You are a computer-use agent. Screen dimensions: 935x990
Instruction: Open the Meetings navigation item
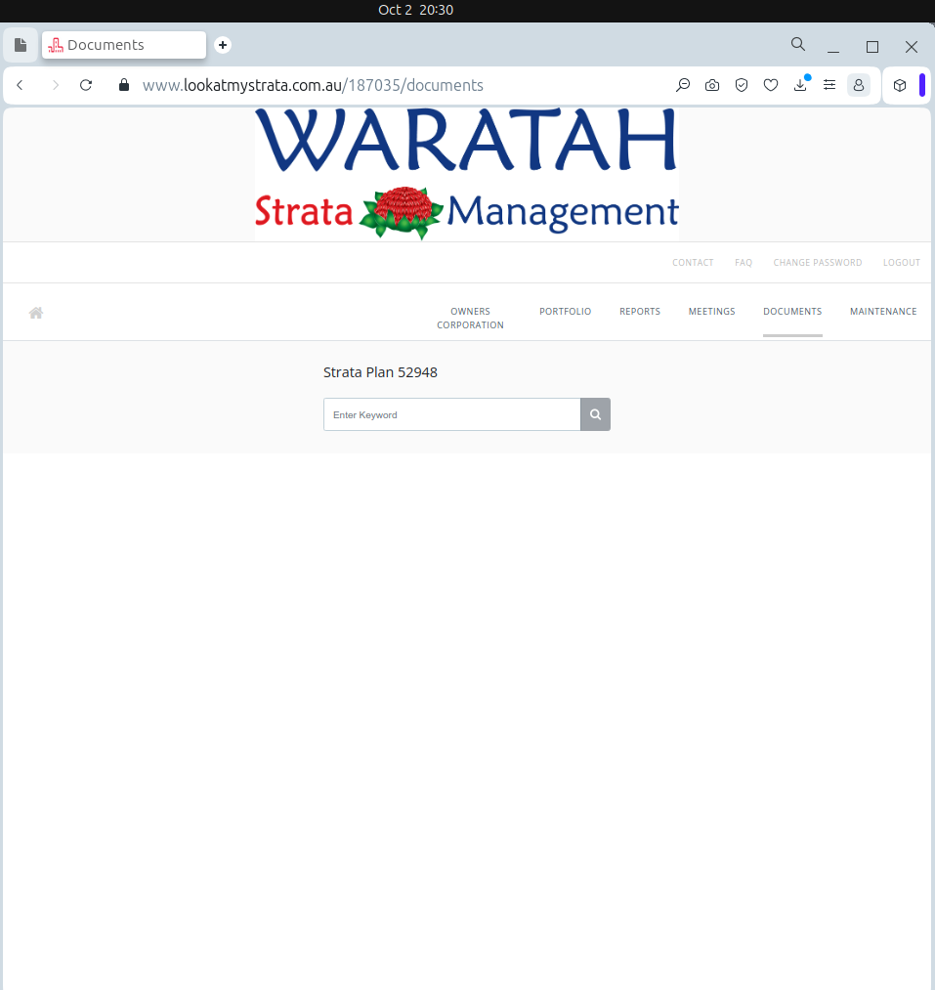coord(711,312)
